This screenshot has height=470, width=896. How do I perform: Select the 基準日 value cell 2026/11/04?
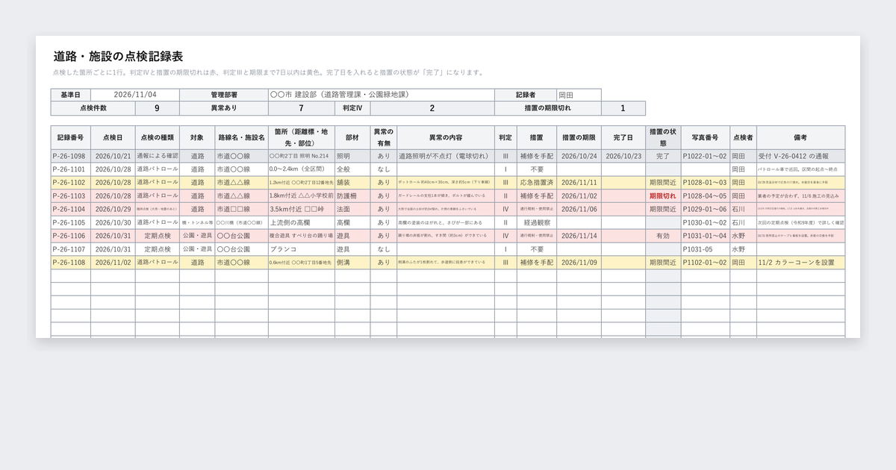click(135, 95)
